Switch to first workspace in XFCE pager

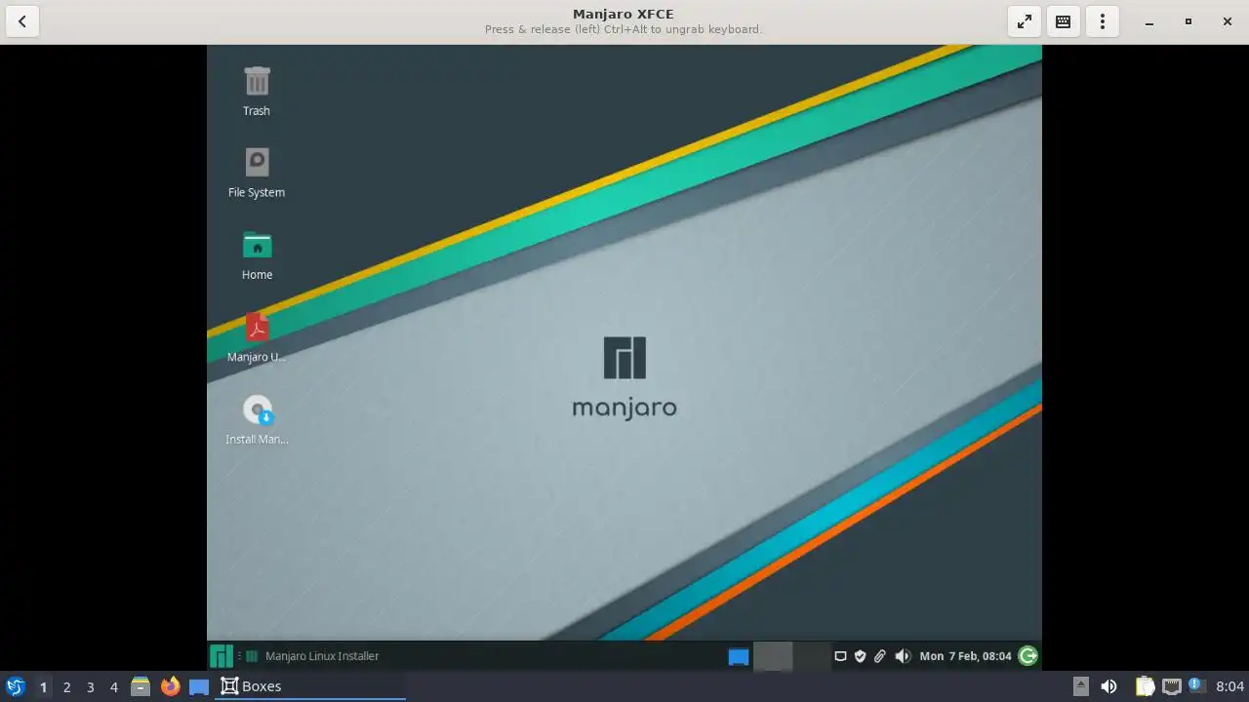coord(773,656)
